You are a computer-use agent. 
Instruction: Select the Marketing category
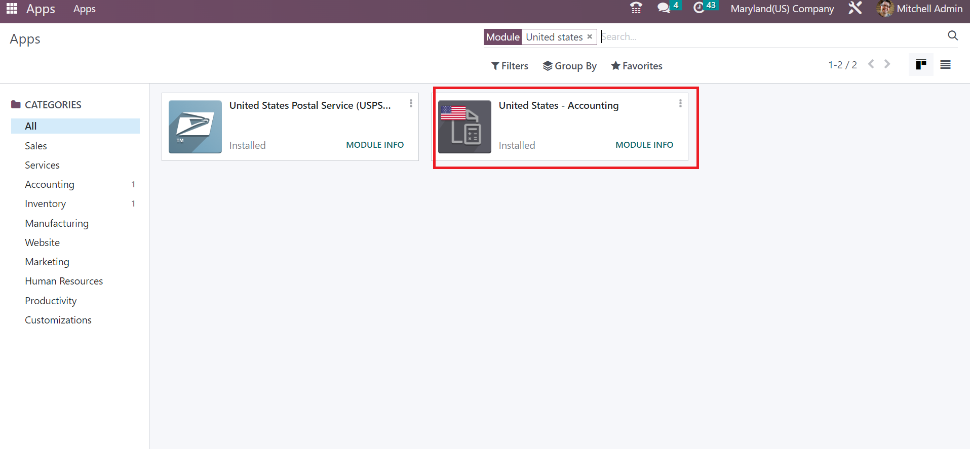(x=75, y=262)
